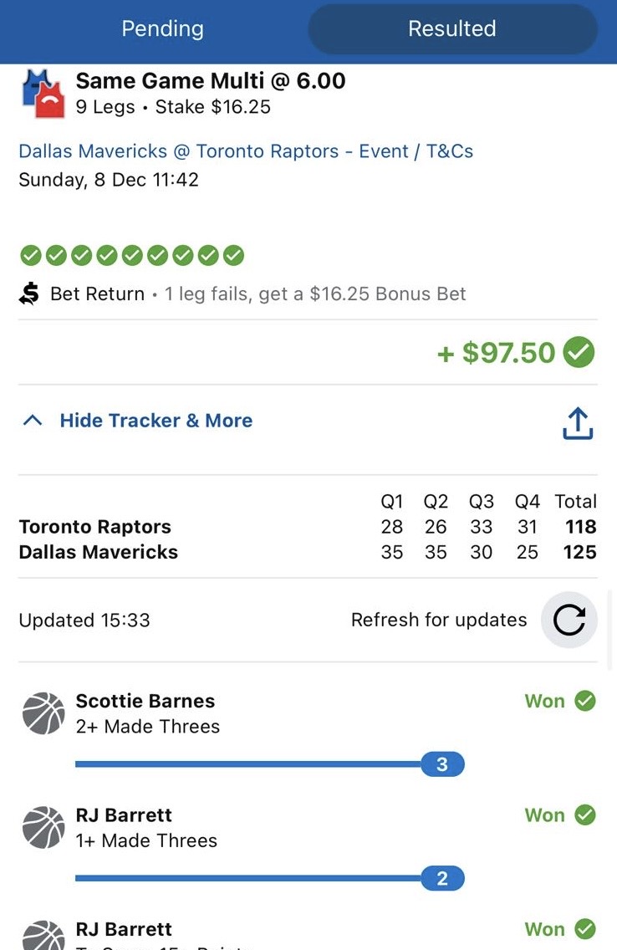Tap the green tick beside +$97.50
The width and height of the screenshot is (617, 950).
pyautogui.click(x=579, y=352)
